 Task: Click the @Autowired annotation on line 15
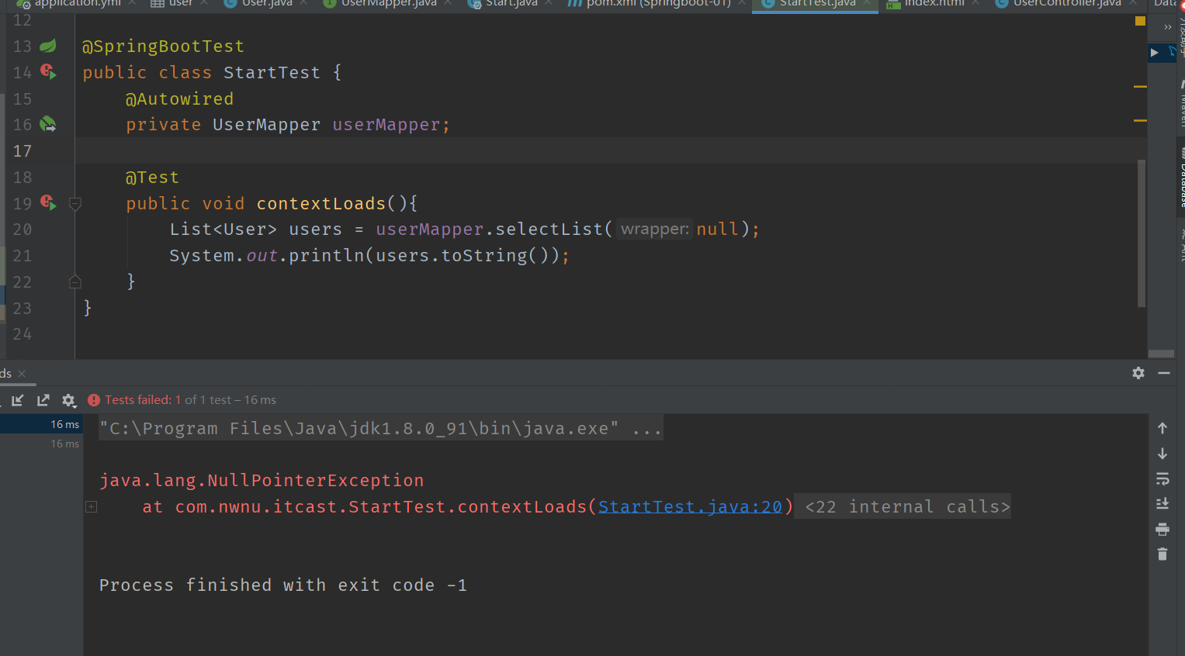pyautogui.click(x=179, y=98)
